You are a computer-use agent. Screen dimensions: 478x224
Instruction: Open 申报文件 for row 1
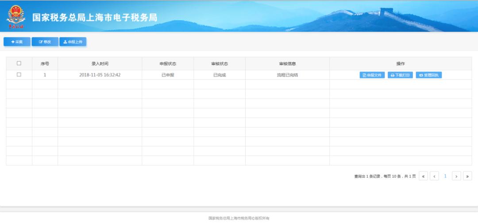point(372,75)
